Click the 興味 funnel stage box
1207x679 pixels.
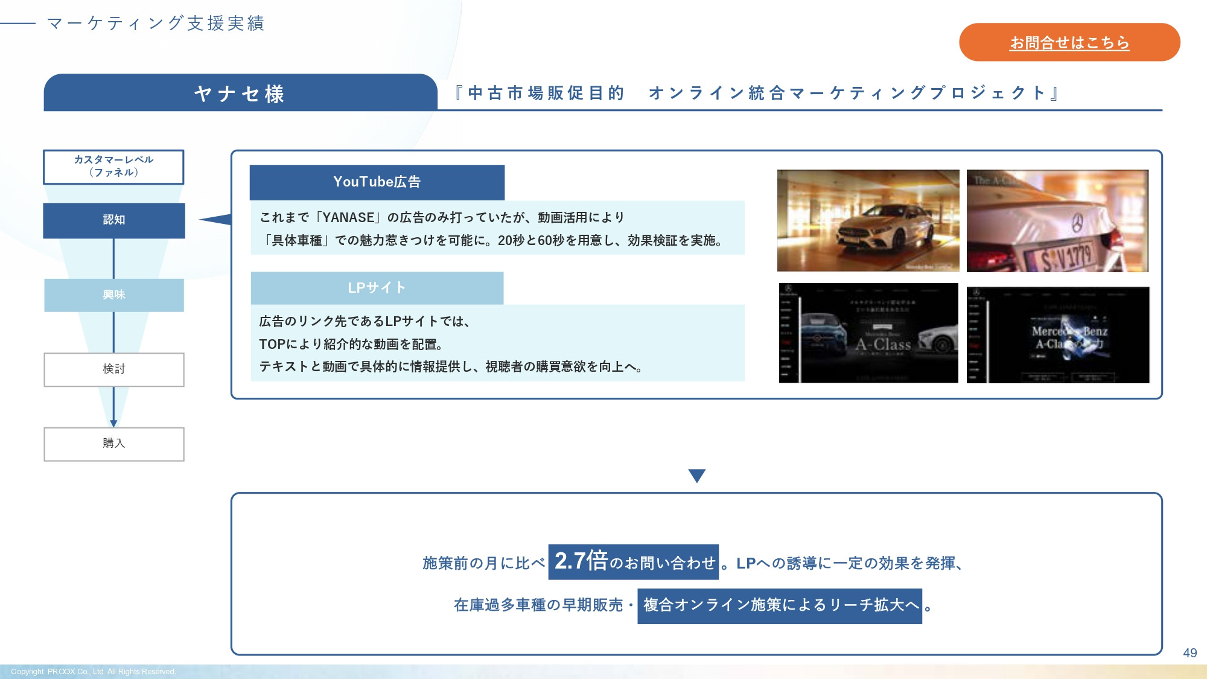113,295
